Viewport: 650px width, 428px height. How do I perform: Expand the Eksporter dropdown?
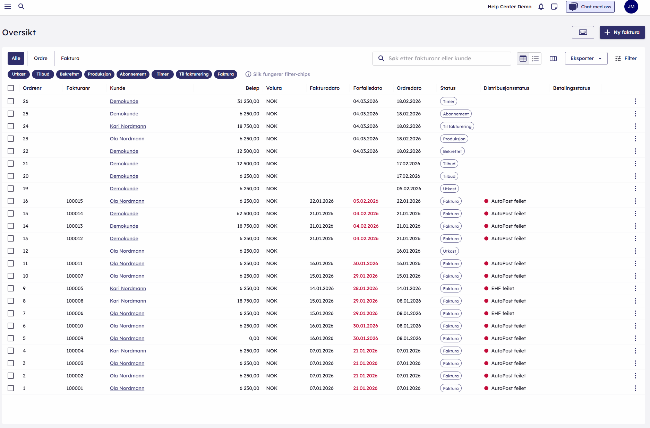[x=586, y=59]
